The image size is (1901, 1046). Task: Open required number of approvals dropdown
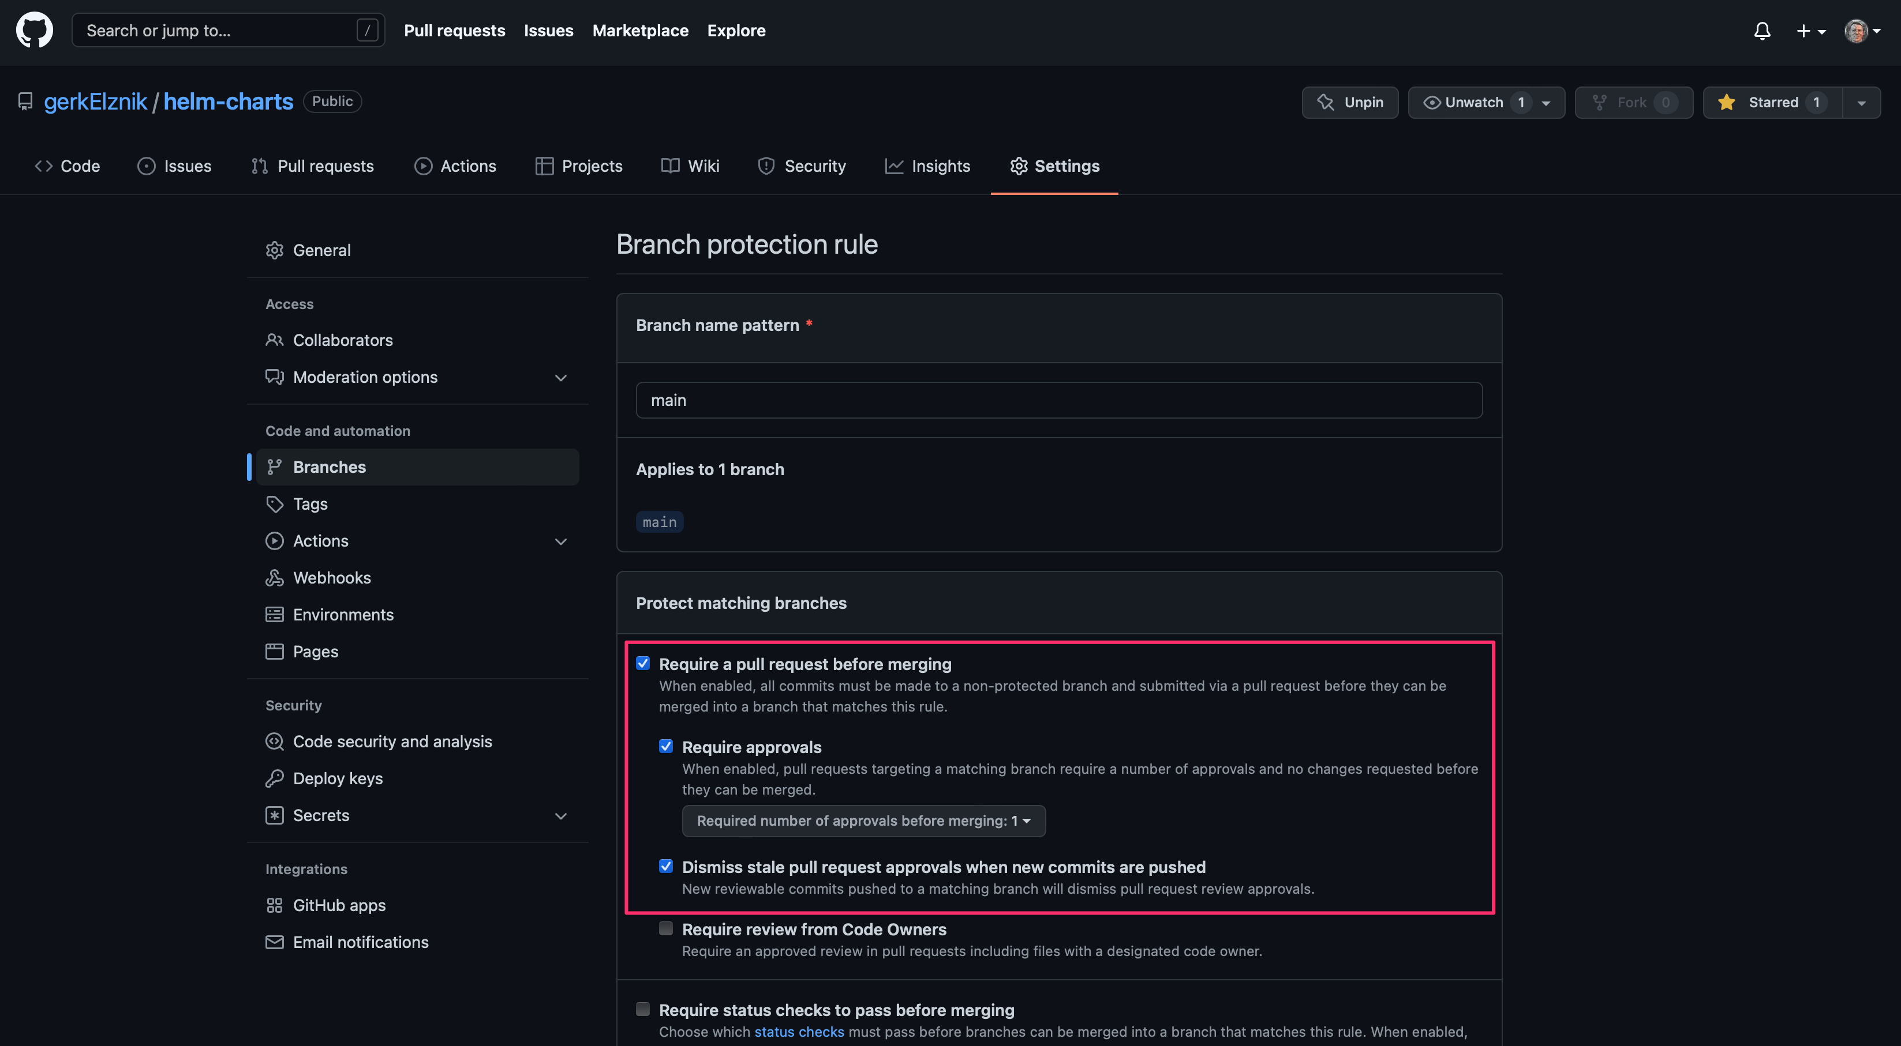[863, 821]
